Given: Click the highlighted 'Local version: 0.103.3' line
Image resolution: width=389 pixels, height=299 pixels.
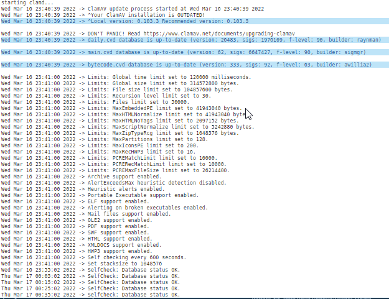Looking at the screenshot, I should coord(194,21).
